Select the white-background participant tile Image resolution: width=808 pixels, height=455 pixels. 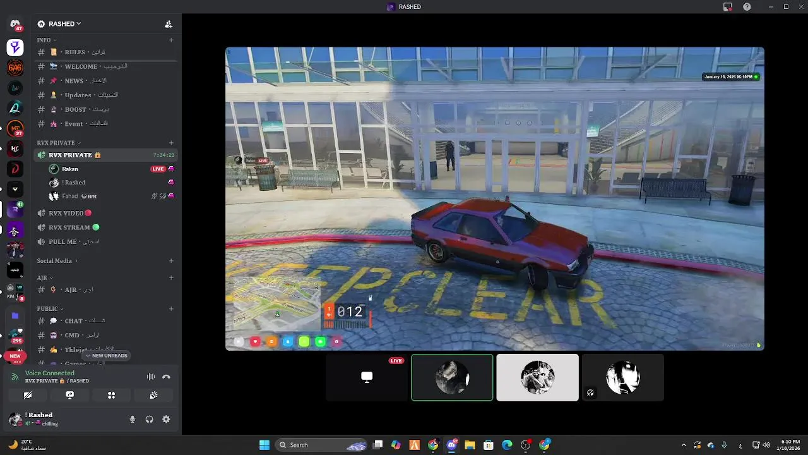click(x=537, y=377)
